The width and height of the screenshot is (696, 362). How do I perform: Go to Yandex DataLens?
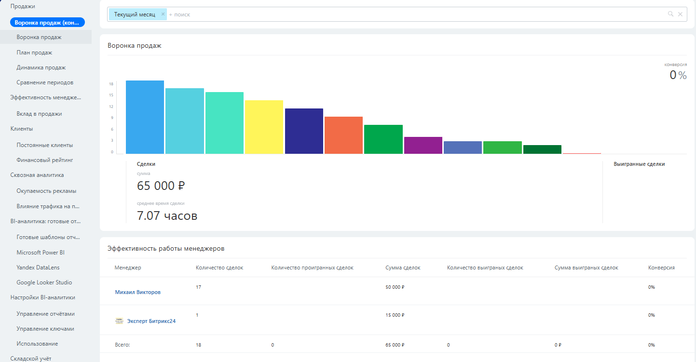pos(38,268)
